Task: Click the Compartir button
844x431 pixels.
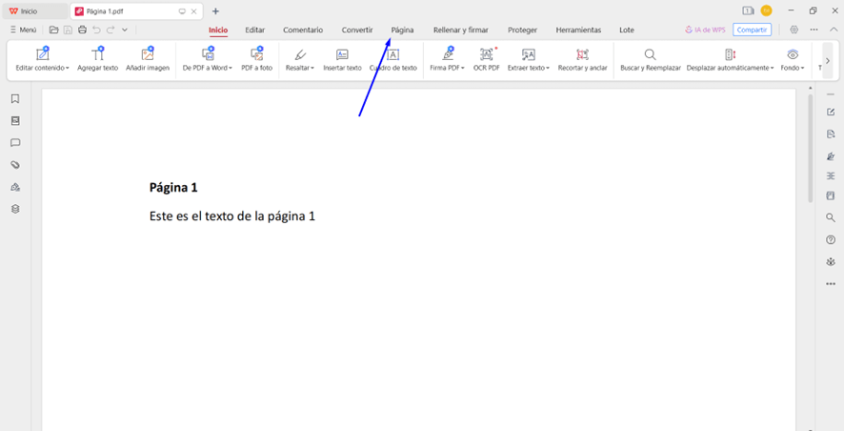Action: [752, 30]
